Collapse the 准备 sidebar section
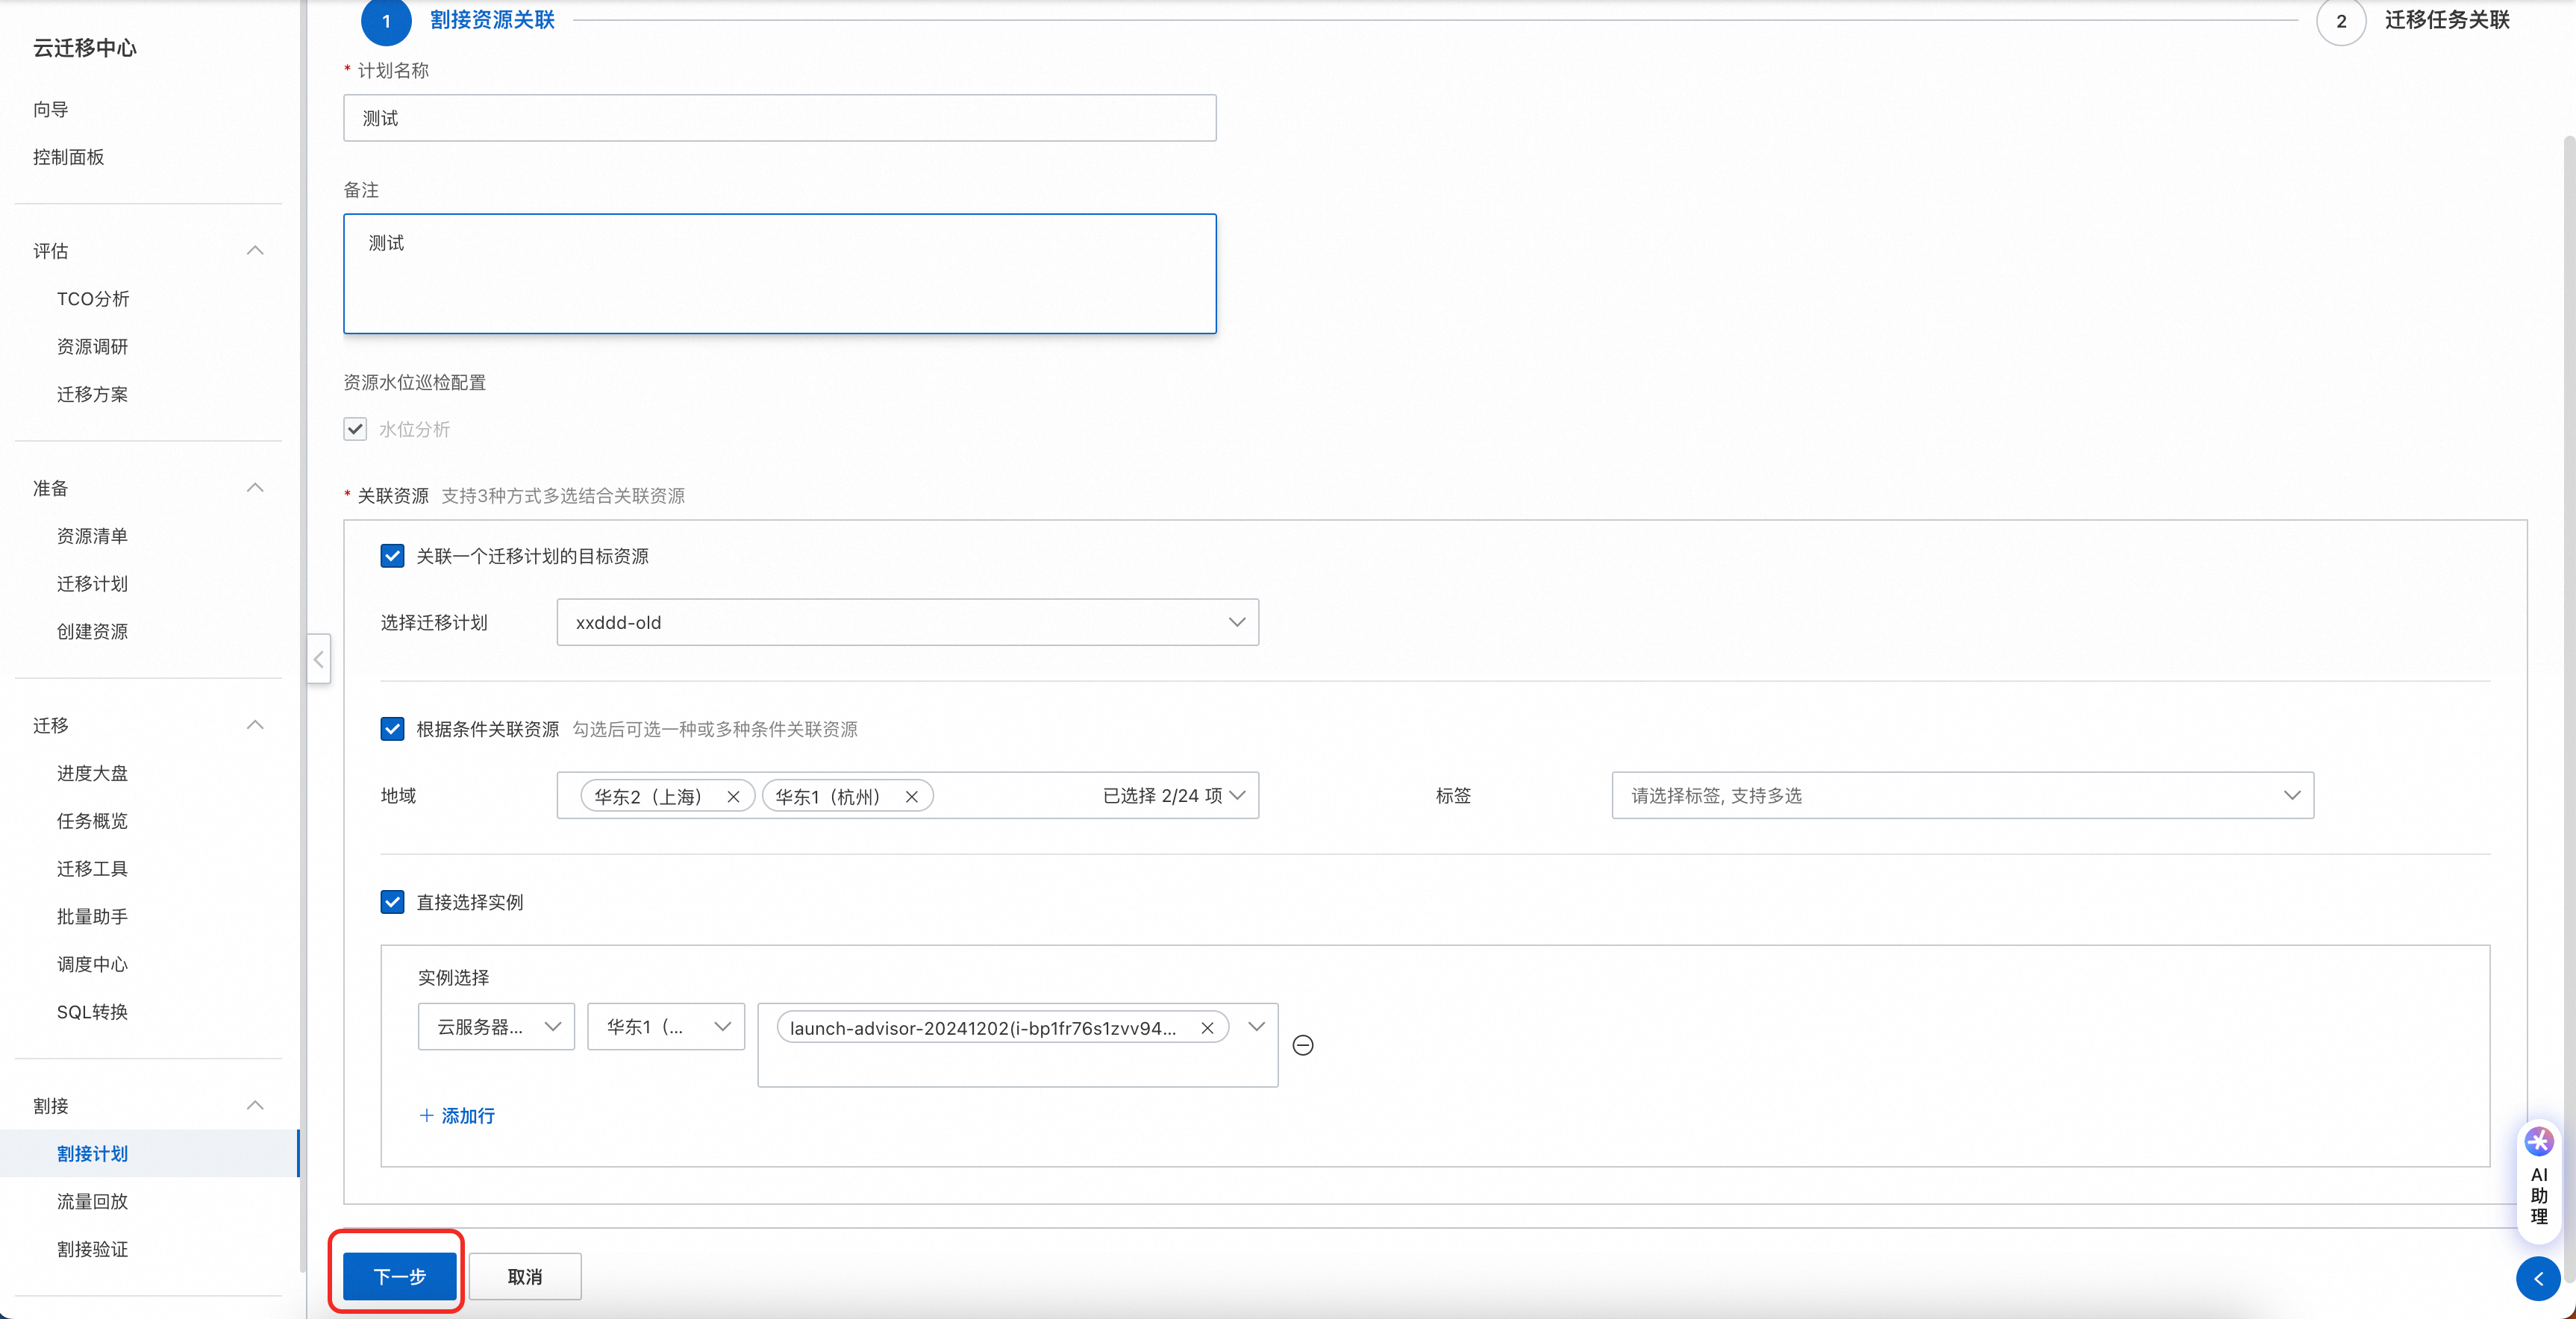The height and width of the screenshot is (1319, 2576). pyautogui.click(x=255, y=488)
